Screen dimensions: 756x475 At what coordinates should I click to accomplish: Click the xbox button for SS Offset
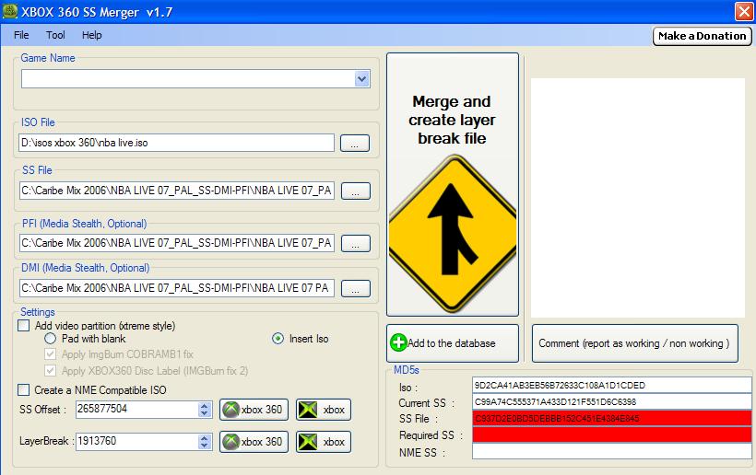(x=324, y=410)
